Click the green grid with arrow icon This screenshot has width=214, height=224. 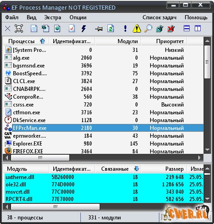[159, 28]
